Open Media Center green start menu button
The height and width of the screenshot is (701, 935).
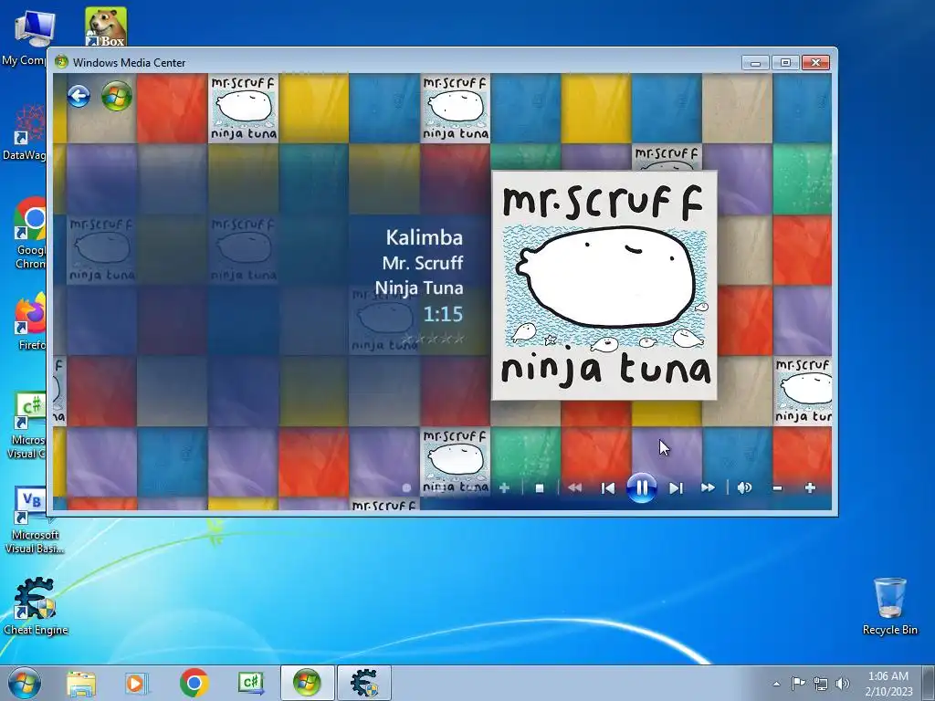tap(117, 96)
